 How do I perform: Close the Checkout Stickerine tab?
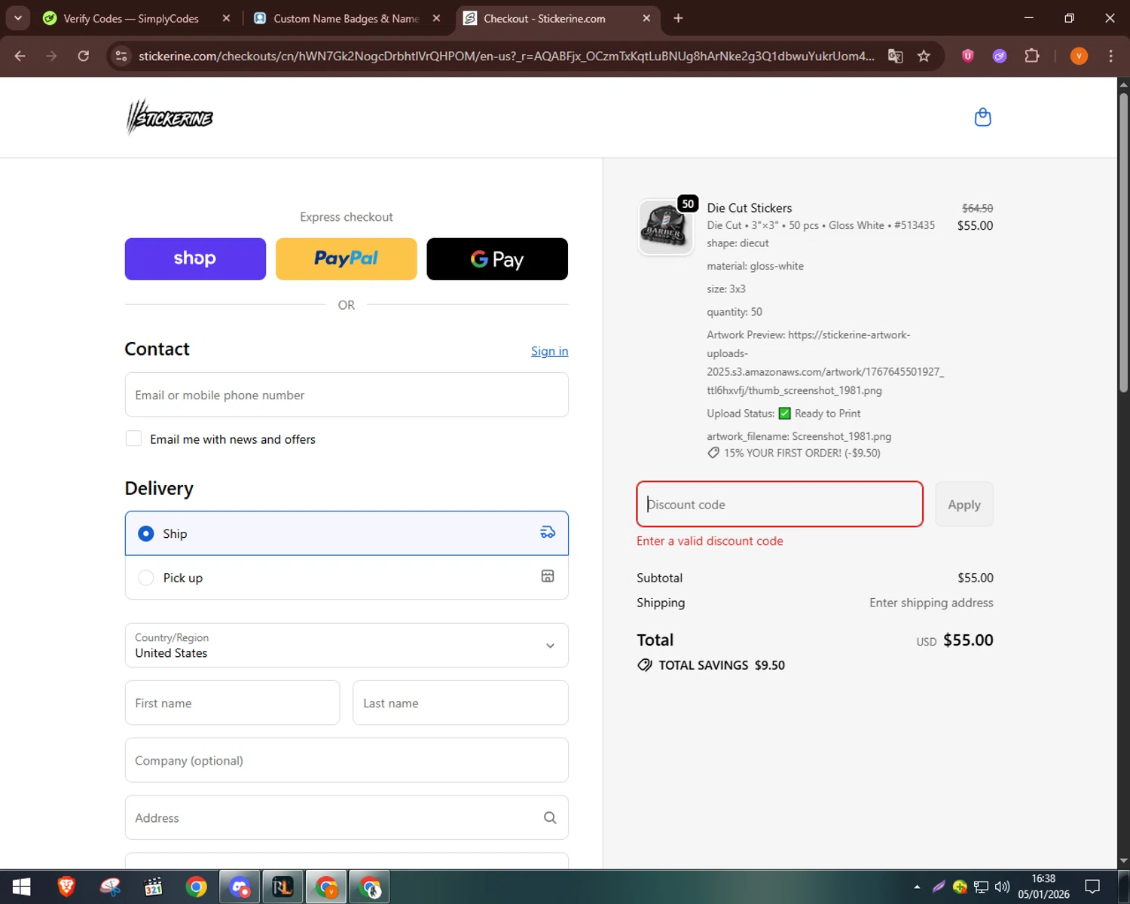(646, 18)
